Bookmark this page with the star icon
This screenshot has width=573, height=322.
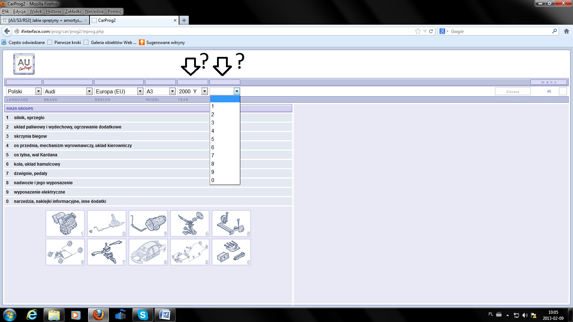418,31
